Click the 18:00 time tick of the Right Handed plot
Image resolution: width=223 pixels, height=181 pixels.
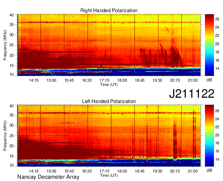coord(122,80)
